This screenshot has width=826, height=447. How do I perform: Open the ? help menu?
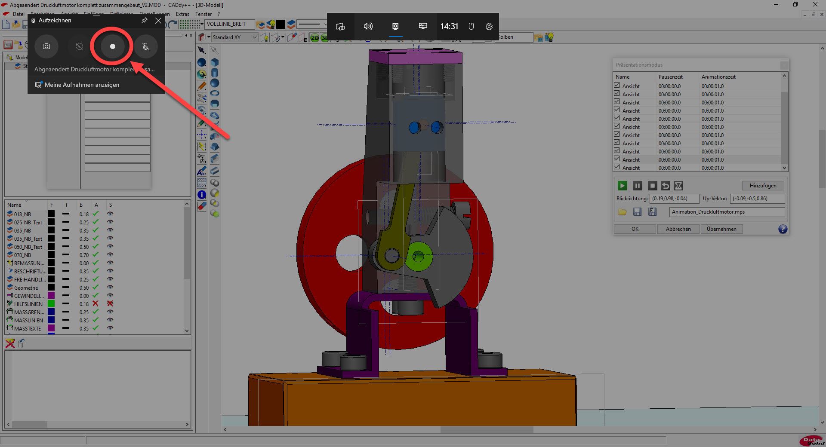[219, 14]
